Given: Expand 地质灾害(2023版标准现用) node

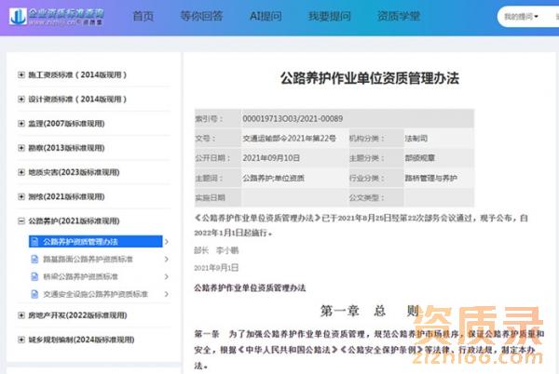Looking at the screenshot, I should 21,172.
